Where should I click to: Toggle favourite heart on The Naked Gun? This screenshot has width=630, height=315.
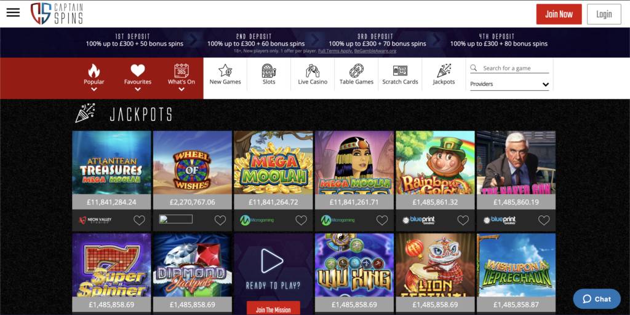tap(544, 220)
